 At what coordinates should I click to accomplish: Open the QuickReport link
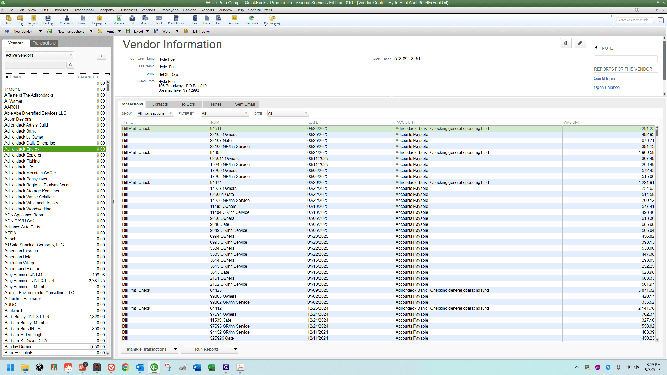605,79
